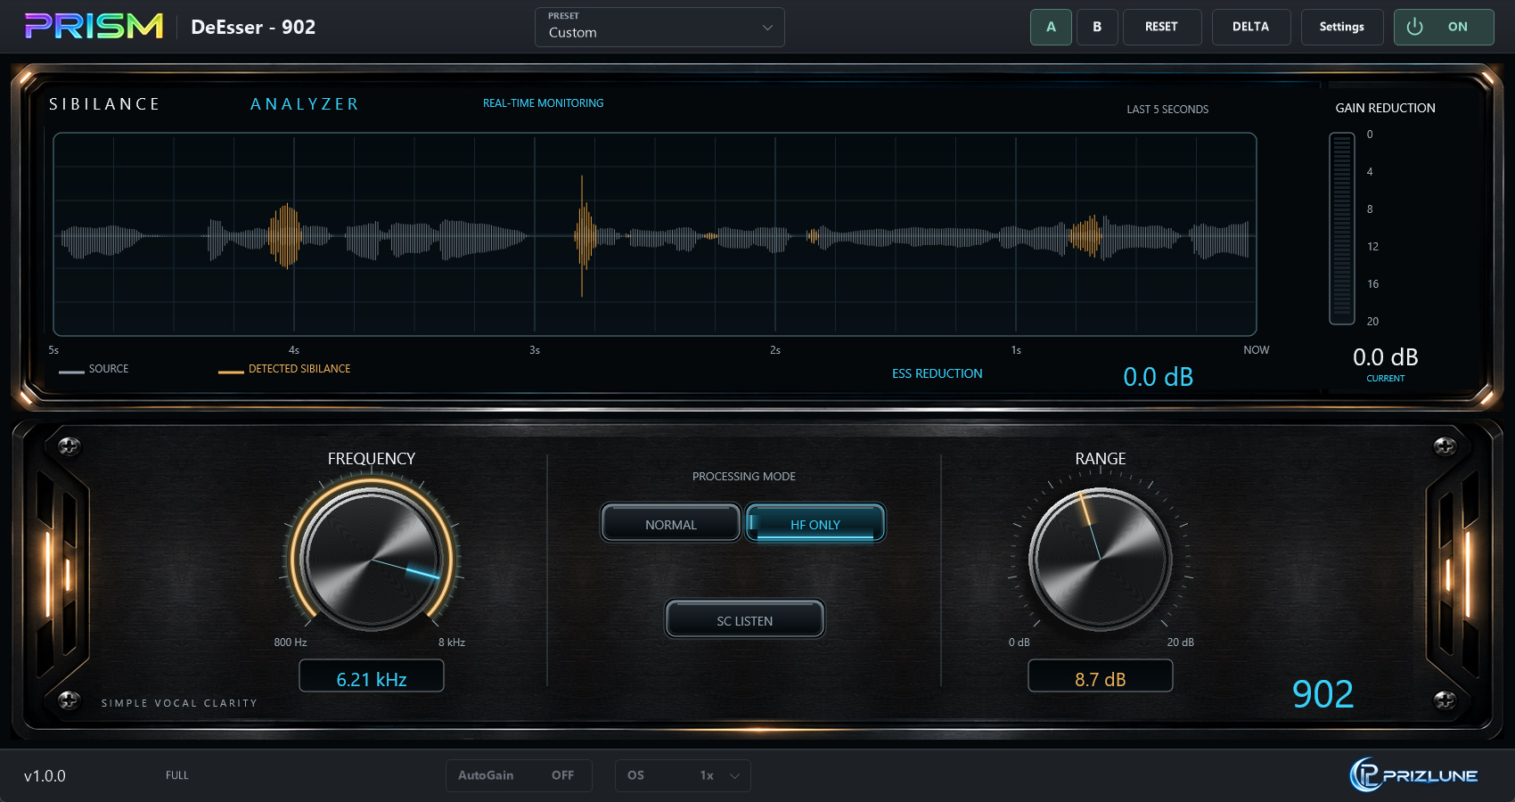Select the A comparison slot
The image size is (1515, 802).
[x=1051, y=27]
